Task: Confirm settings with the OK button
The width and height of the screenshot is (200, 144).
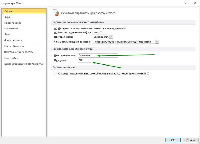Action: click(173, 140)
